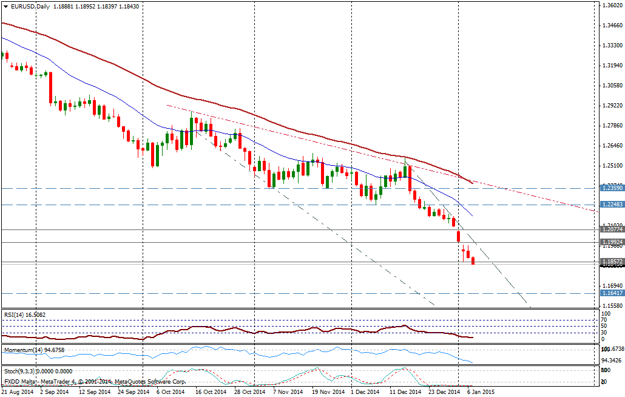Click the 1.36020 top price scale label
The width and height of the screenshot is (625, 397).
click(x=612, y=5)
